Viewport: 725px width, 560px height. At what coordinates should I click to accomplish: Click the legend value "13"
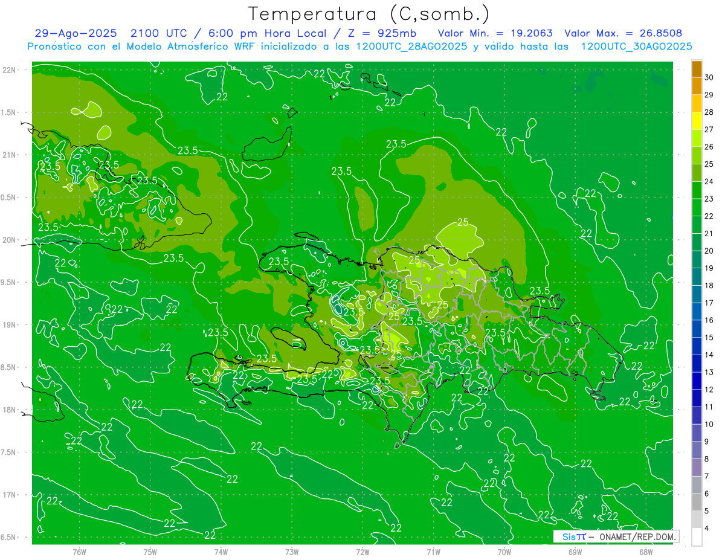(x=710, y=372)
